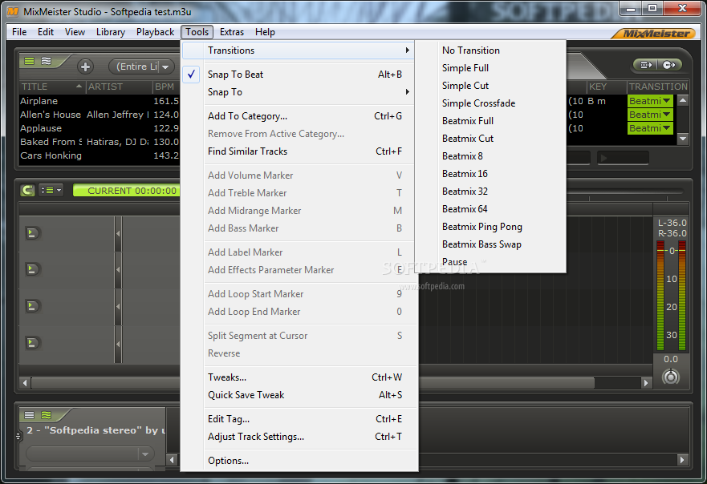Open the Allen's House row transition dropdown
707x484 pixels.
pos(650,115)
